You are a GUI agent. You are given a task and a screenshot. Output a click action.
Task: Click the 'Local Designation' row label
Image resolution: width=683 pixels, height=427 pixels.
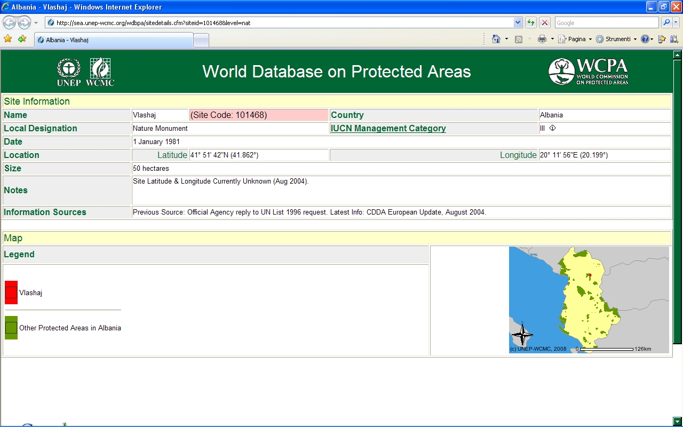[41, 128]
